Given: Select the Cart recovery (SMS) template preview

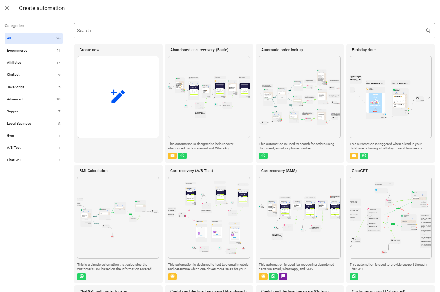Looking at the screenshot, I should coord(300,218).
